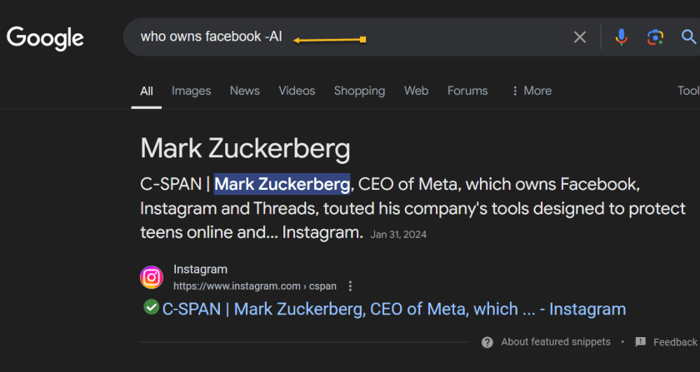Show the Forums results tab
Screen dimensions: 700x372
(467, 91)
